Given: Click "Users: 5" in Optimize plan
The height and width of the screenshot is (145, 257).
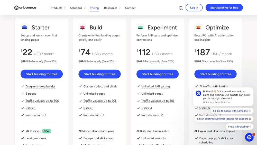Looking at the screenshot, I should pyautogui.click(x=205, y=108).
